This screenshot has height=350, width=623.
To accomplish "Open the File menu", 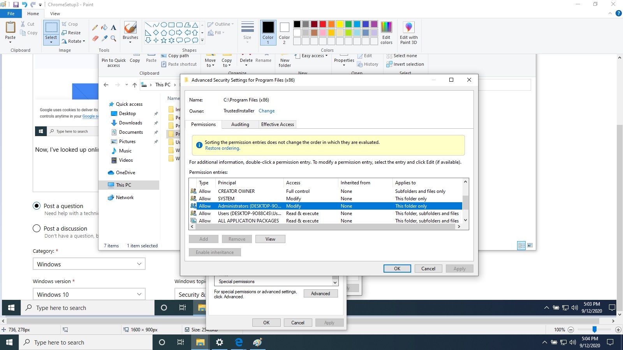I will (11, 14).
